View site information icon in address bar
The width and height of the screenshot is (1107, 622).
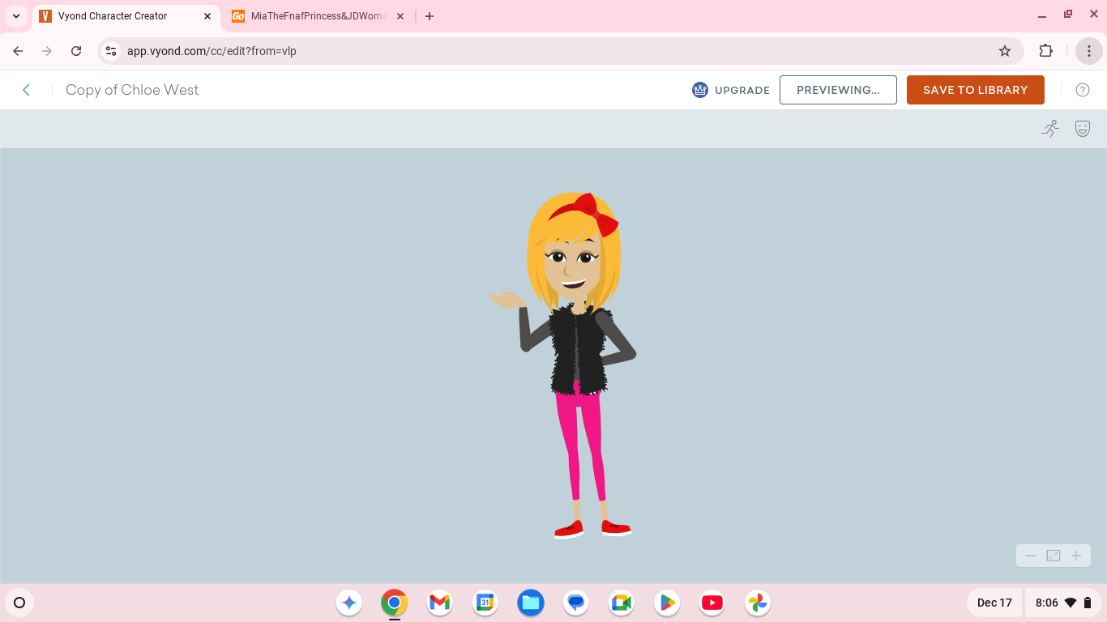pos(111,51)
